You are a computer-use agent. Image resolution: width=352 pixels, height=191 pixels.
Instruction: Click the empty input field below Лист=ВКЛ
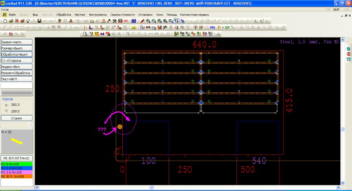pyautogui.click(x=16, y=86)
